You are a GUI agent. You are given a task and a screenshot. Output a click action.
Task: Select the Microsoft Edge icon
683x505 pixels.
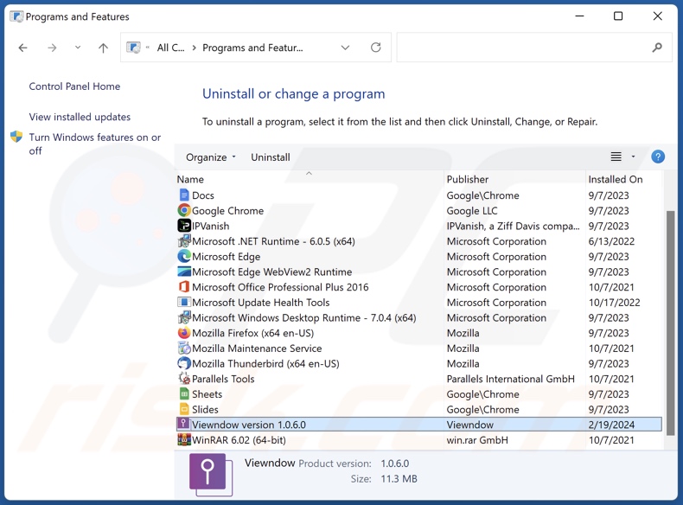click(184, 256)
